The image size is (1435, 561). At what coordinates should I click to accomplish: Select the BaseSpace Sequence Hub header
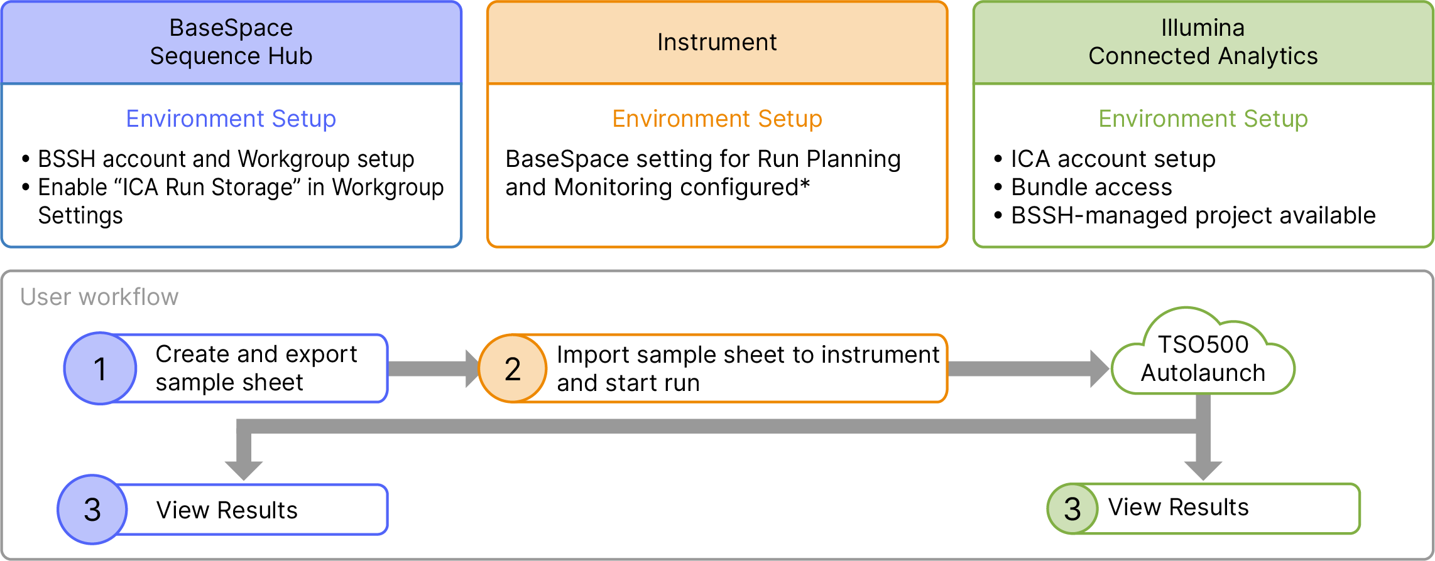(x=231, y=42)
